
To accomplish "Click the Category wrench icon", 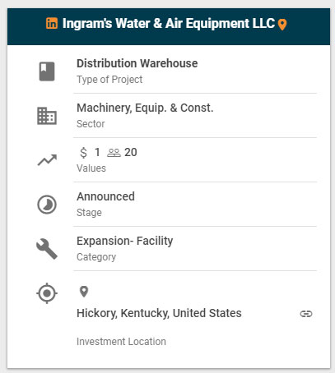I will pyautogui.click(x=47, y=249).
